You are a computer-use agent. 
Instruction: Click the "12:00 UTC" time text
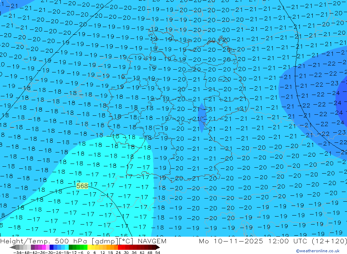click(289, 241)
